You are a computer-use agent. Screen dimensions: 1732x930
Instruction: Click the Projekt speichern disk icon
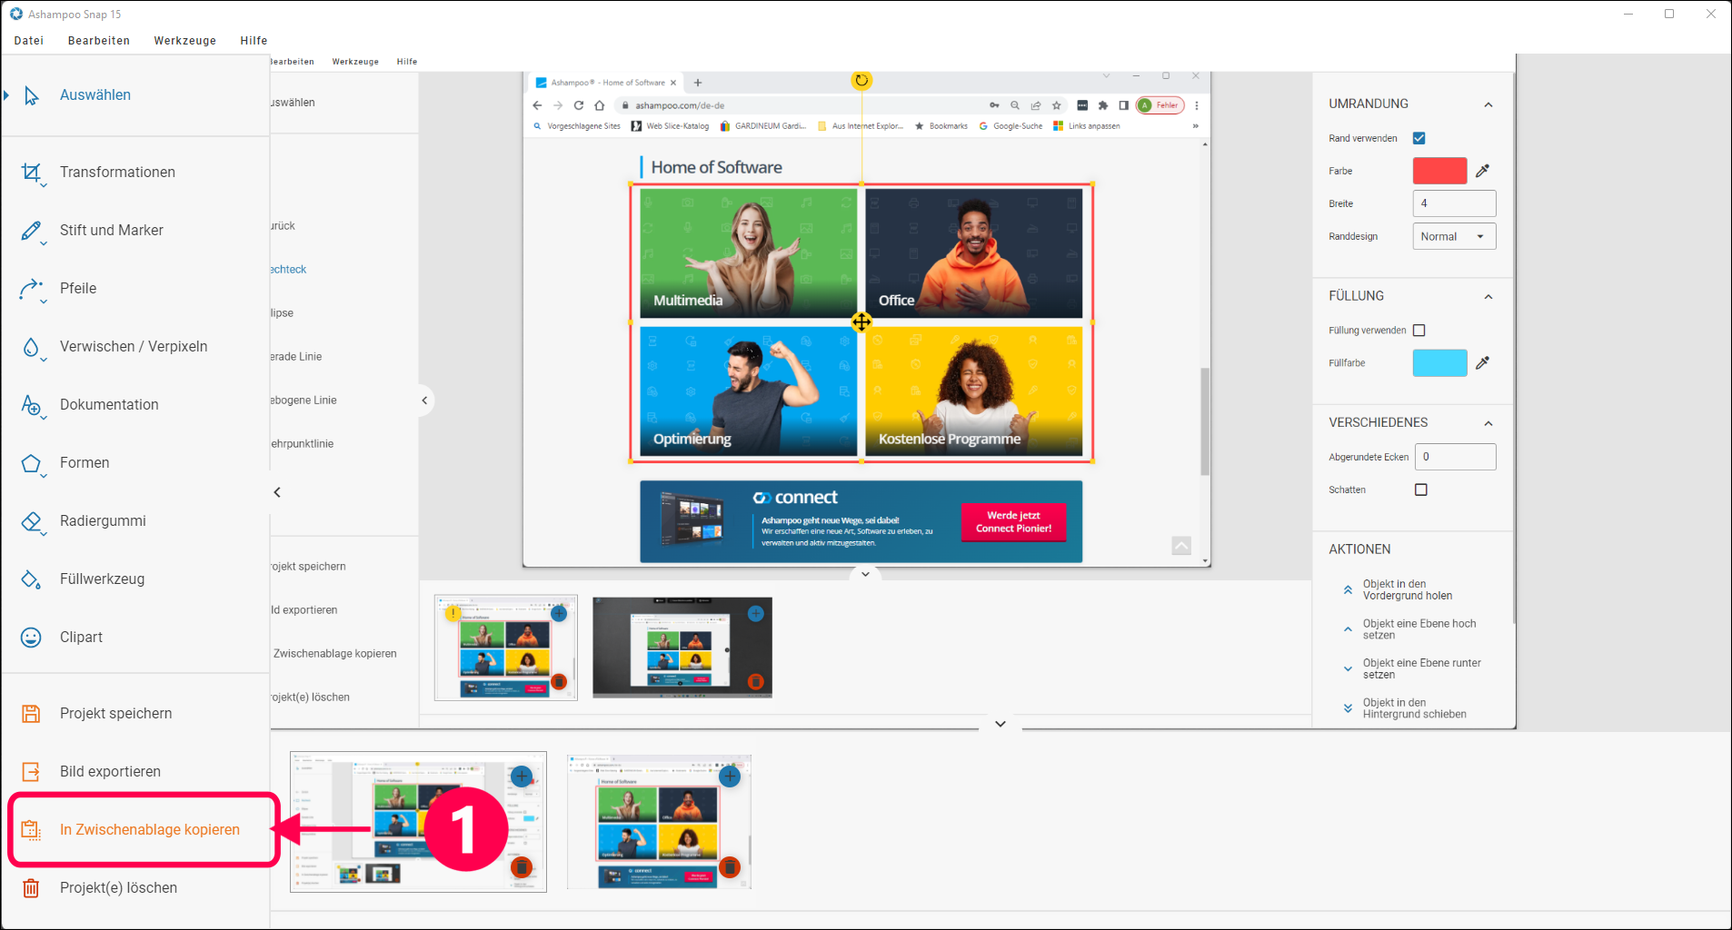[x=31, y=714]
